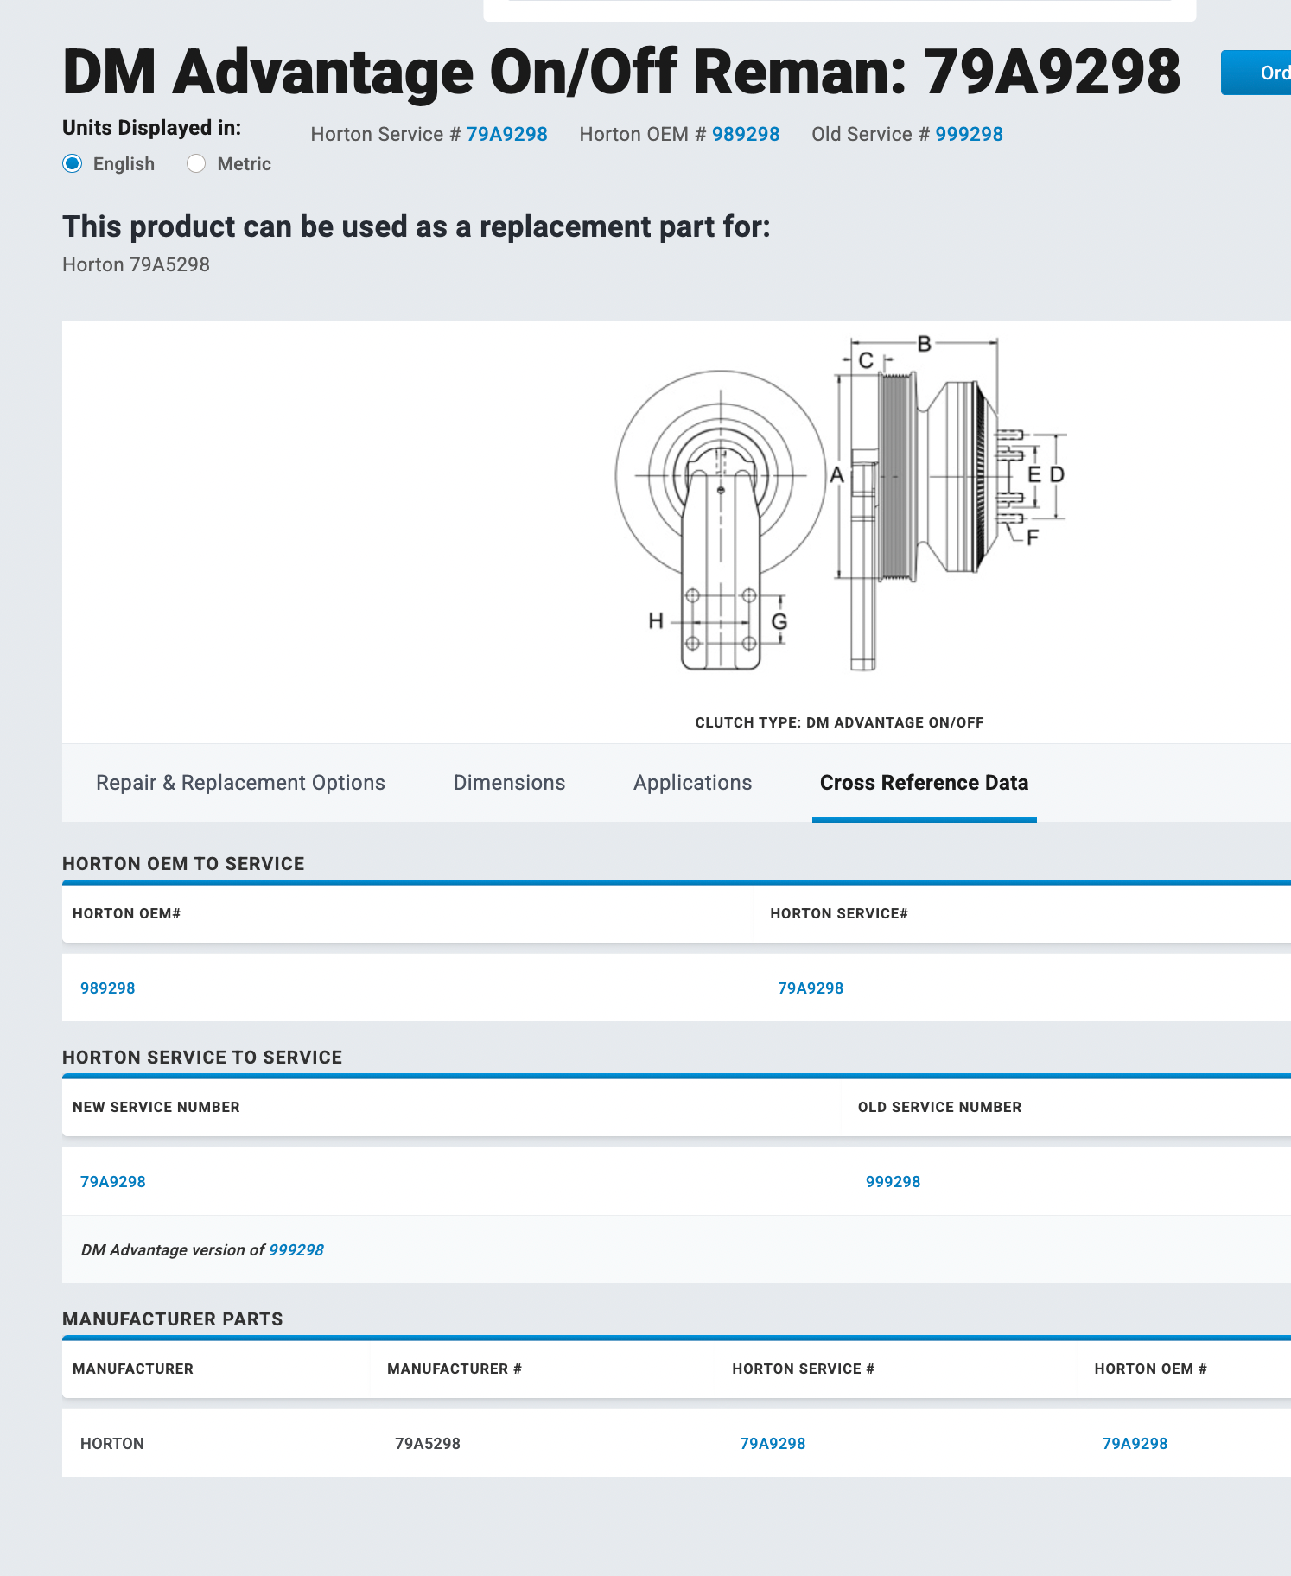Click the white search box at page top

tap(839, 9)
